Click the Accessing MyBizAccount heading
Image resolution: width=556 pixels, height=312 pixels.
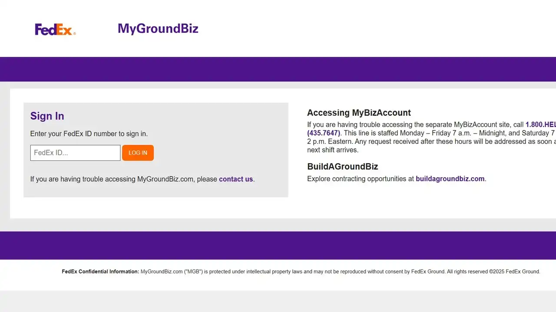359,113
